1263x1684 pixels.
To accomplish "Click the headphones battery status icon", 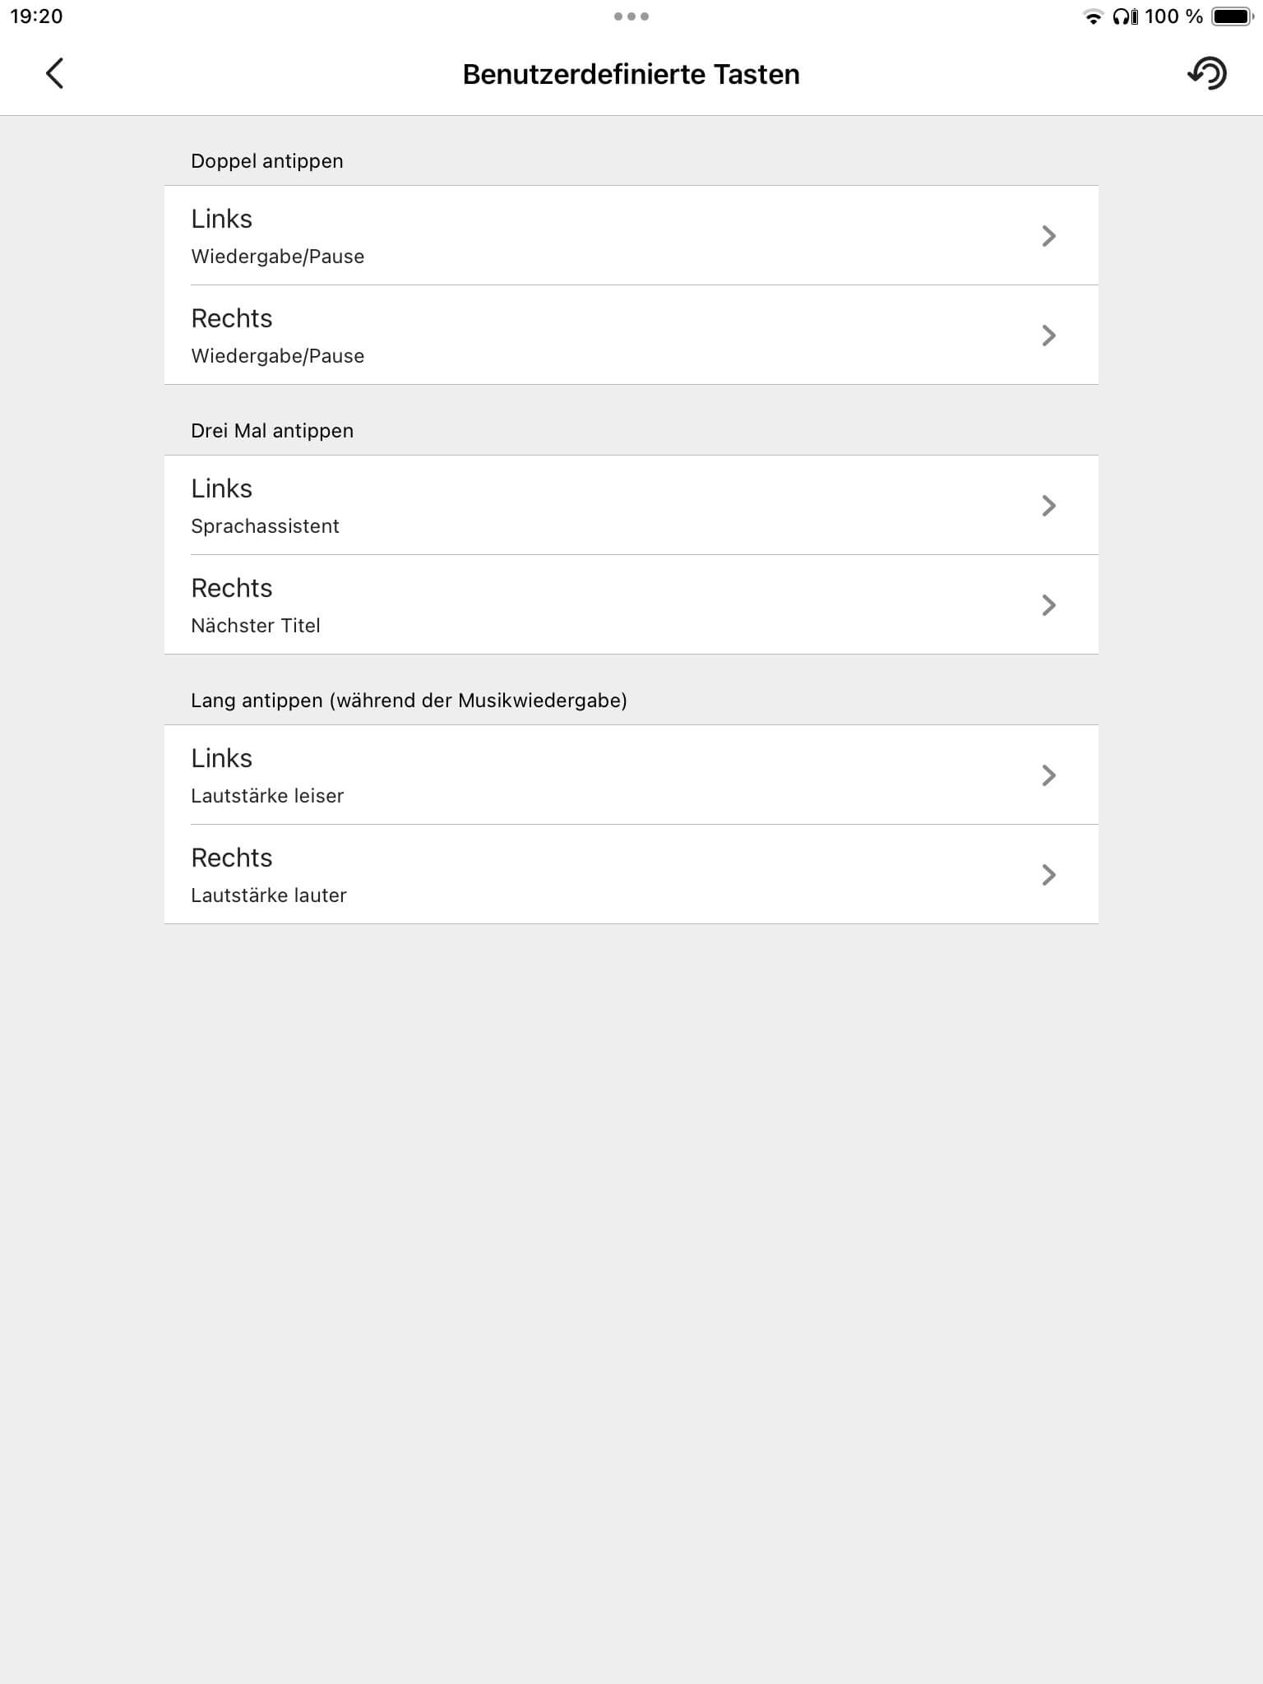I will pos(1125,17).
